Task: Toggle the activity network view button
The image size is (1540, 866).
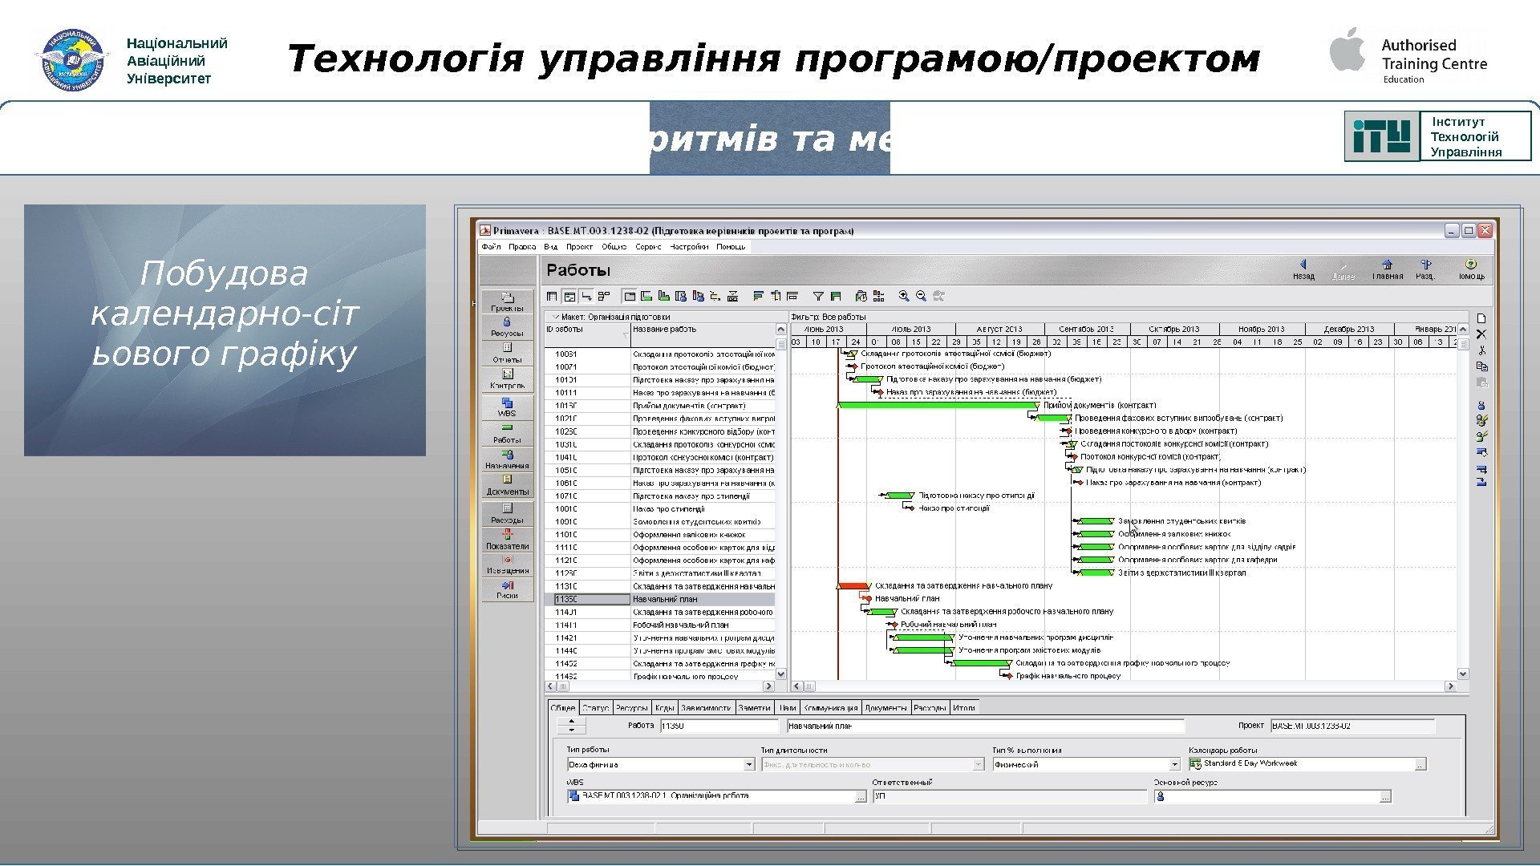Action: click(x=605, y=296)
